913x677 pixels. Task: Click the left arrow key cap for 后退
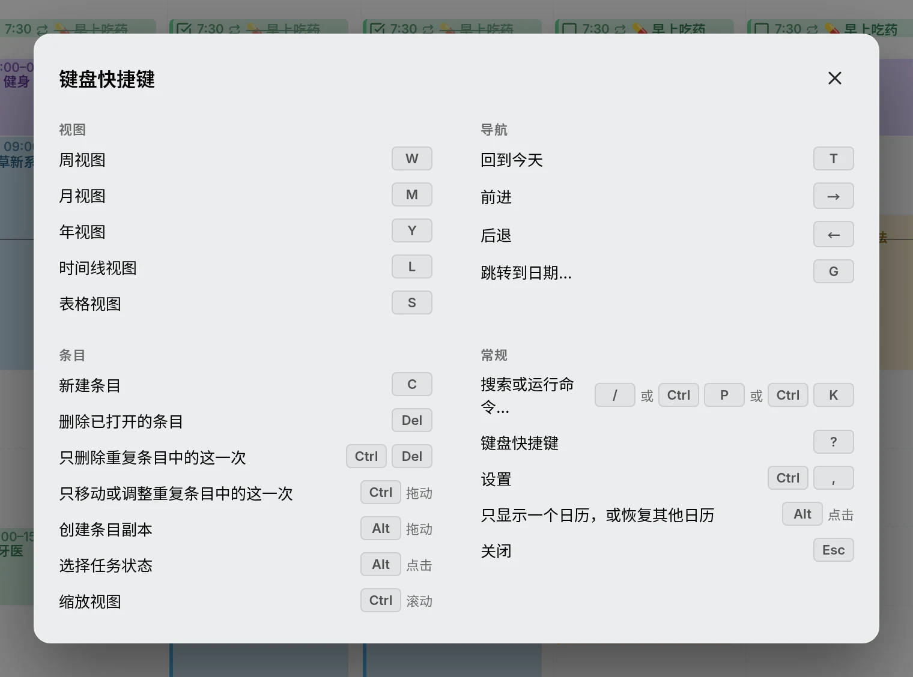click(834, 235)
